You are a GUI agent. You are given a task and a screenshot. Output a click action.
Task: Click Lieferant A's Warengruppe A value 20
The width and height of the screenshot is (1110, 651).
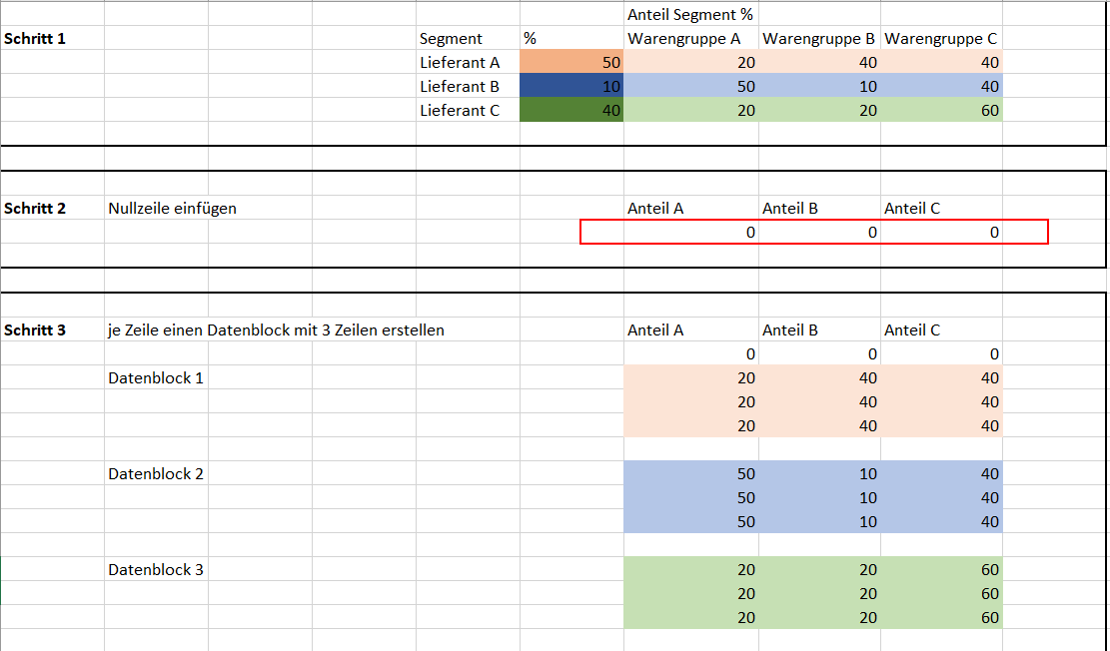point(691,62)
